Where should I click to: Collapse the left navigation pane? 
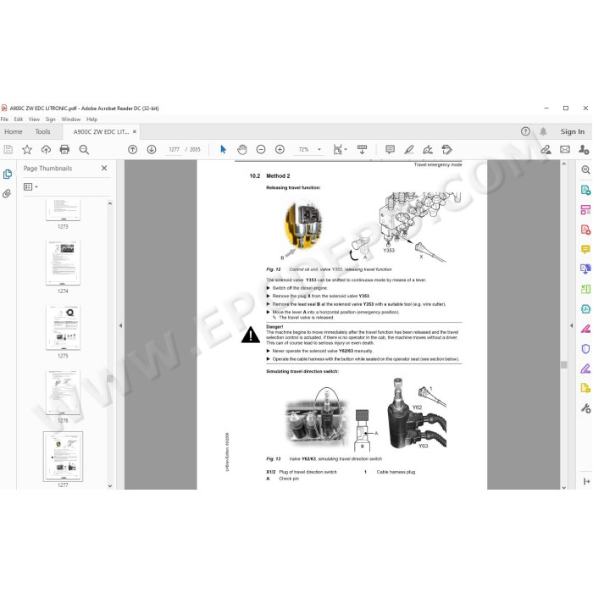[x=120, y=325]
